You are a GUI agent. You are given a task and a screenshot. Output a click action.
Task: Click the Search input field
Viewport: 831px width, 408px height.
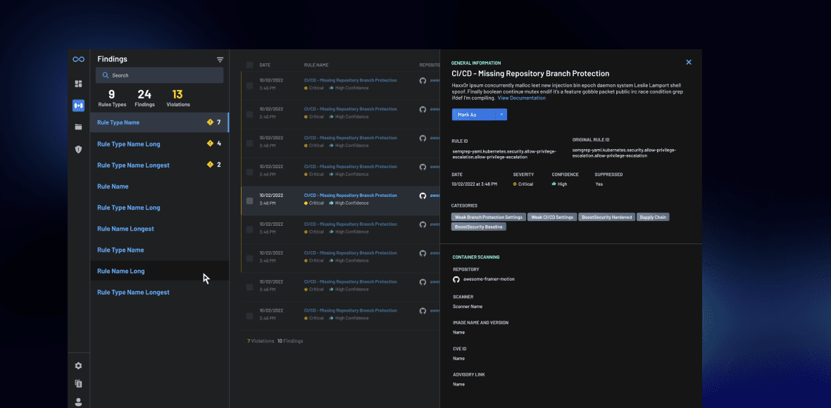click(160, 75)
